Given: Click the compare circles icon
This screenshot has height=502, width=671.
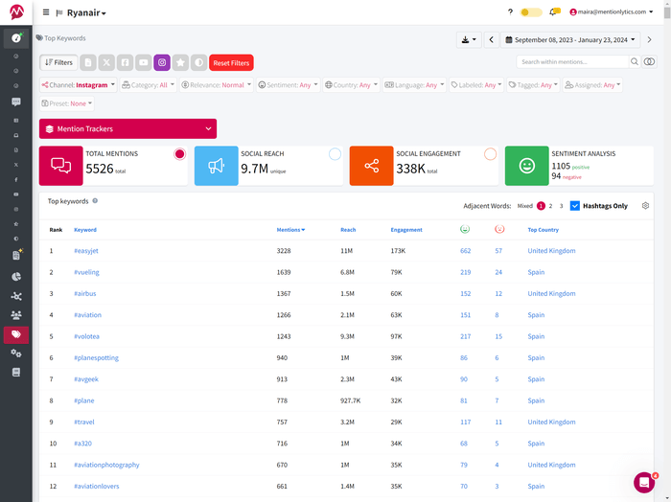Looking at the screenshot, I should pos(649,62).
